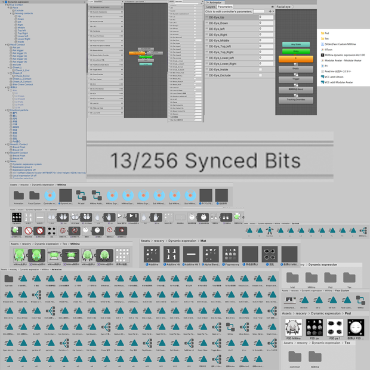Enable the DE-Eye_Exclude parameter checkbox

(x=261, y=75)
